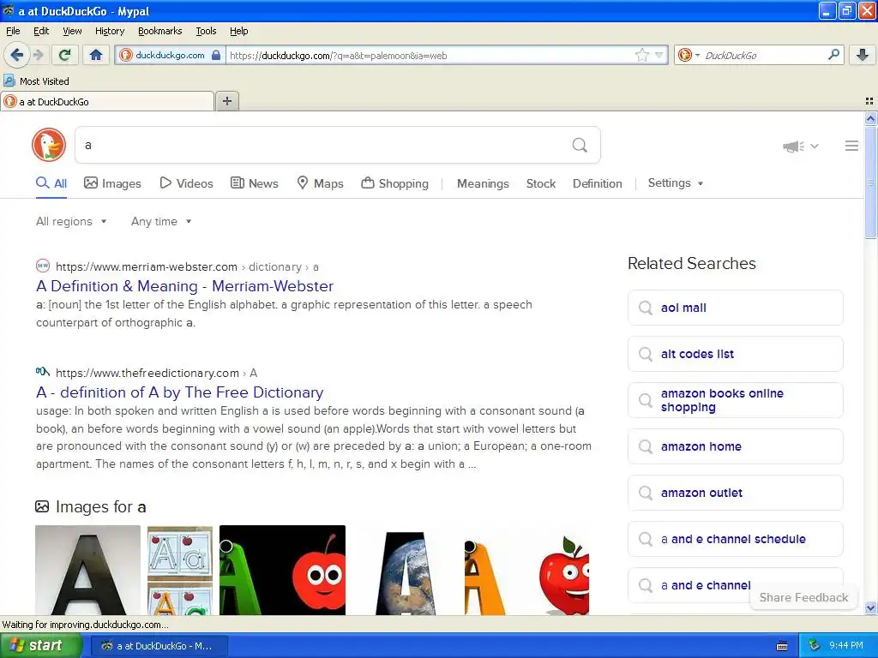Open the History menu
The image size is (878, 658).
pyautogui.click(x=110, y=31)
